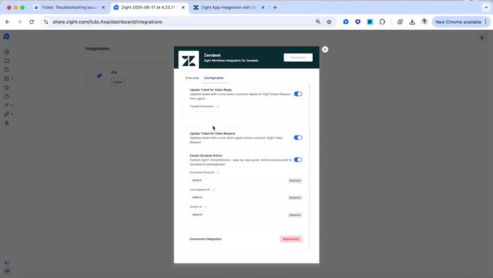Switch to Zight App Integration browser tab

pyautogui.click(x=229, y=7)
